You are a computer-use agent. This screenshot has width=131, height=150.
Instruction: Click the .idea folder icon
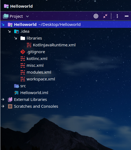16,31
